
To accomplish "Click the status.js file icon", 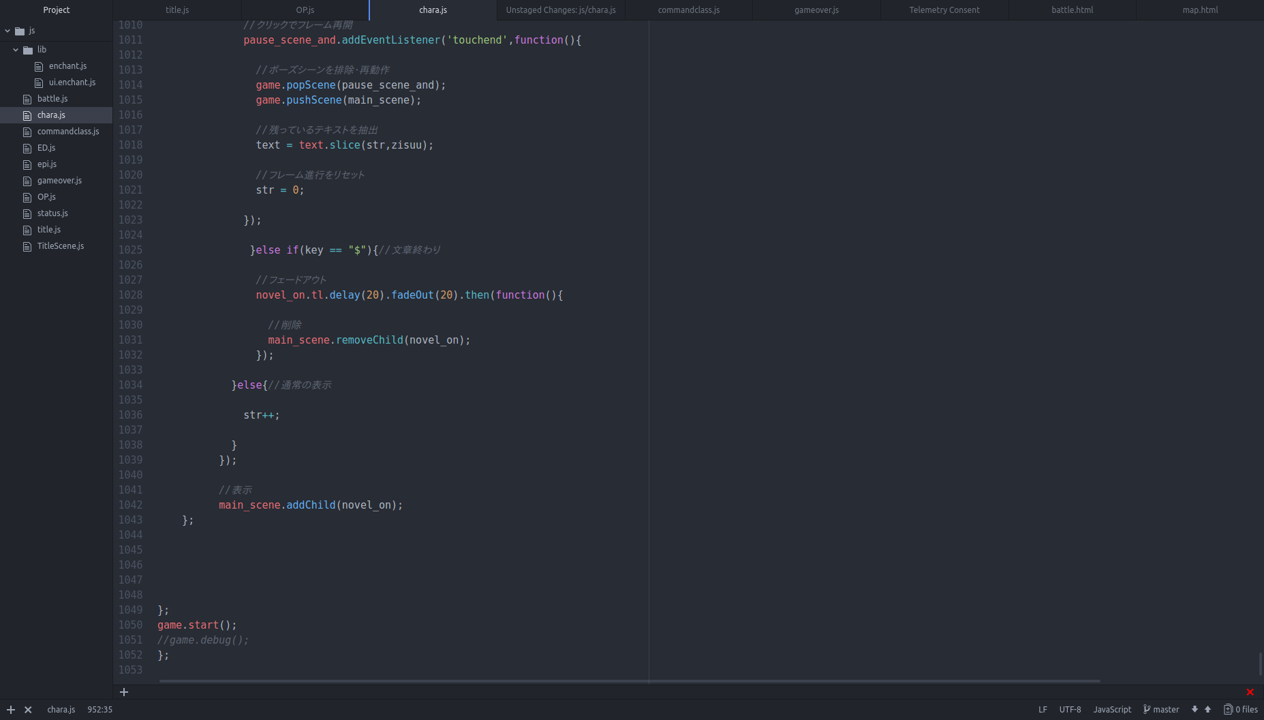I will pos(27,213).
